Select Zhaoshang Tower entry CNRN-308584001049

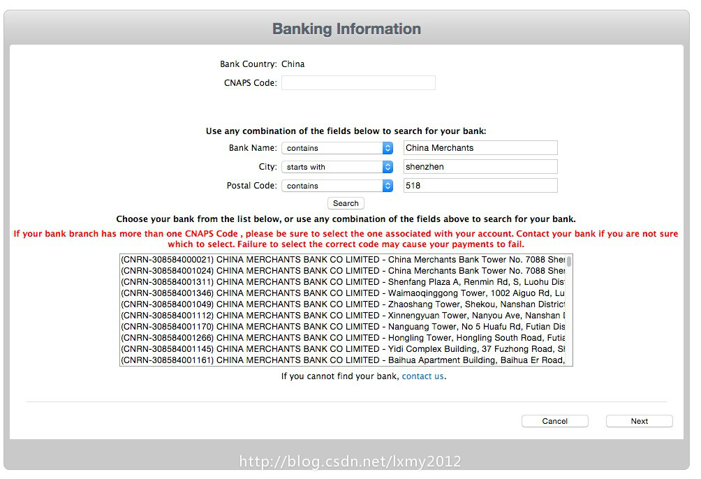point(342,304)
